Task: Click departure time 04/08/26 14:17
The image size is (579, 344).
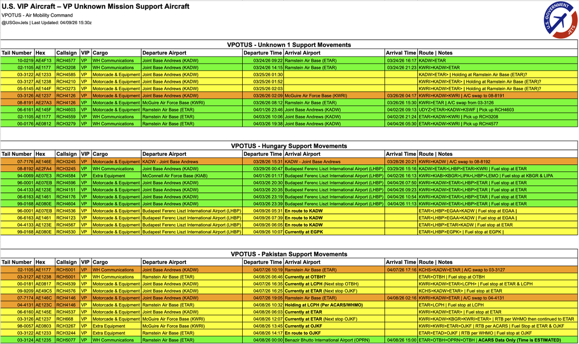Action: click(263, 333)
